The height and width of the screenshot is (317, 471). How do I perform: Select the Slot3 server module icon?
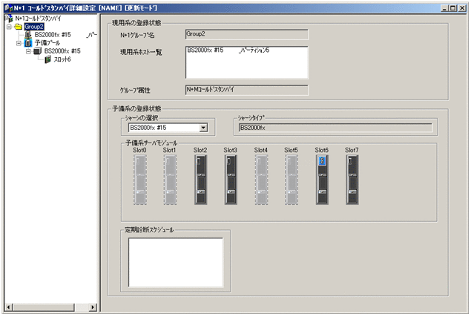click(231, 180)
